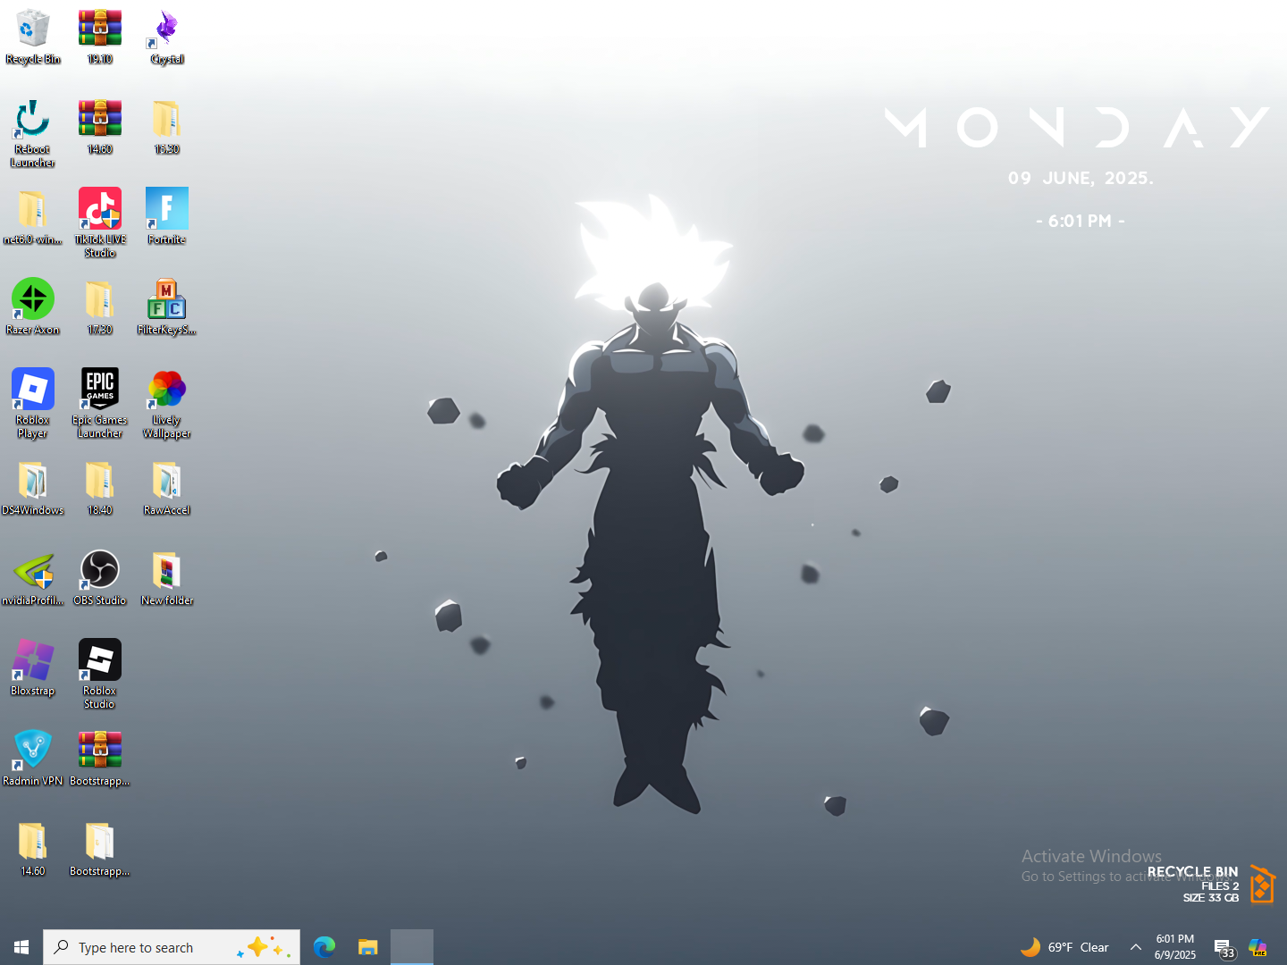The height and width of the screenshot is (965, 1287).
Task: Launch the Crystal shortcut
Action: point(167,38)
